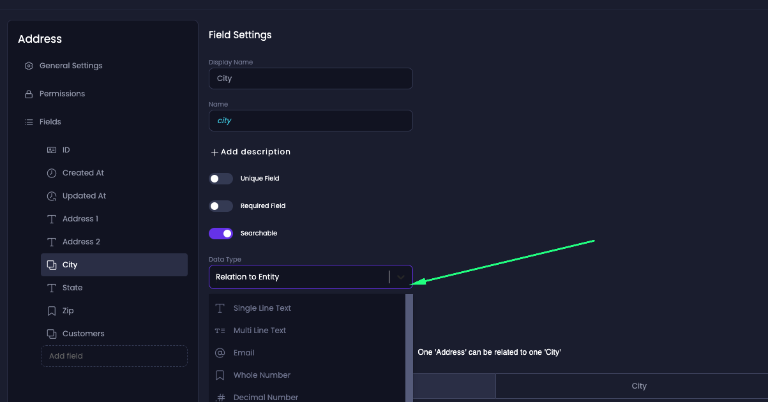Click the Permissions lock icon

(29, 94)
